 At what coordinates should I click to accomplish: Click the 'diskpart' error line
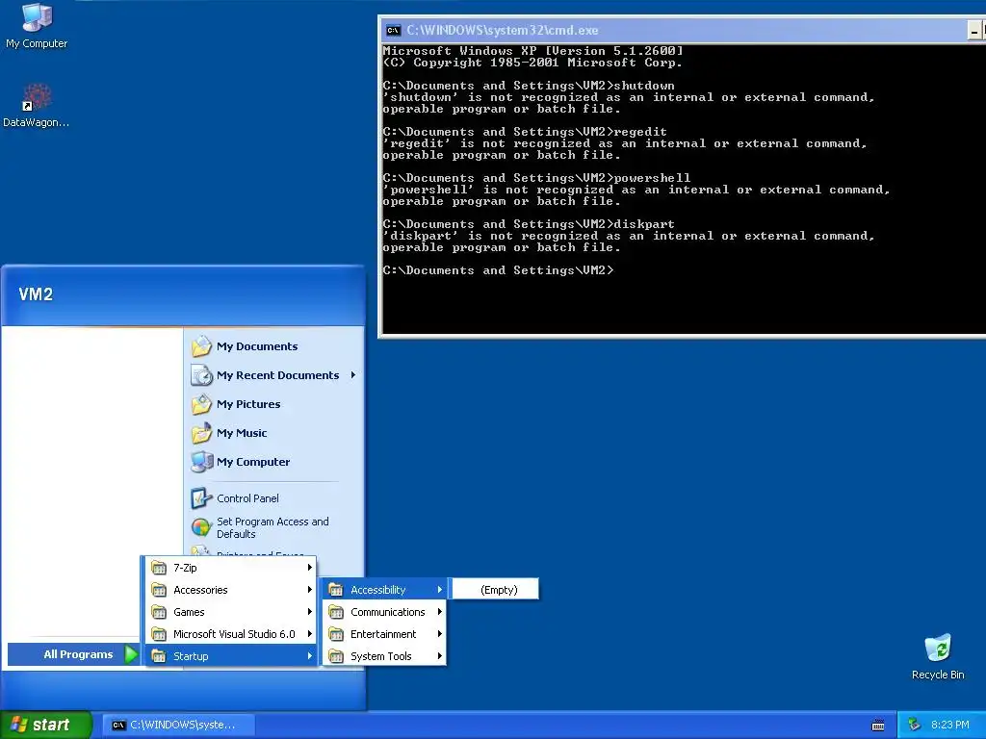(x=629, y=236)
